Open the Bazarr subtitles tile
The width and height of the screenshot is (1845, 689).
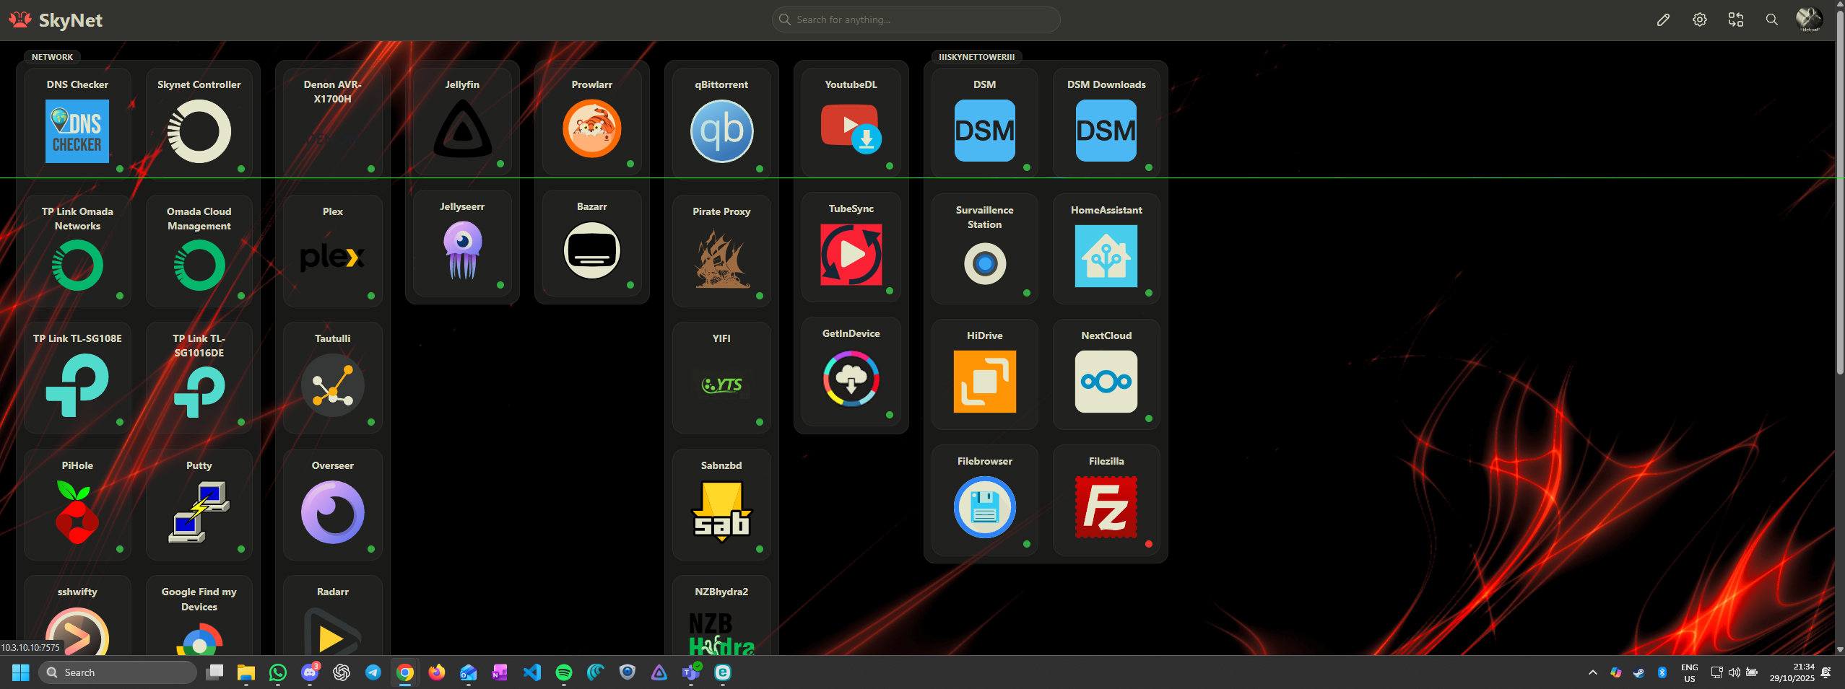tap(592, 243)
